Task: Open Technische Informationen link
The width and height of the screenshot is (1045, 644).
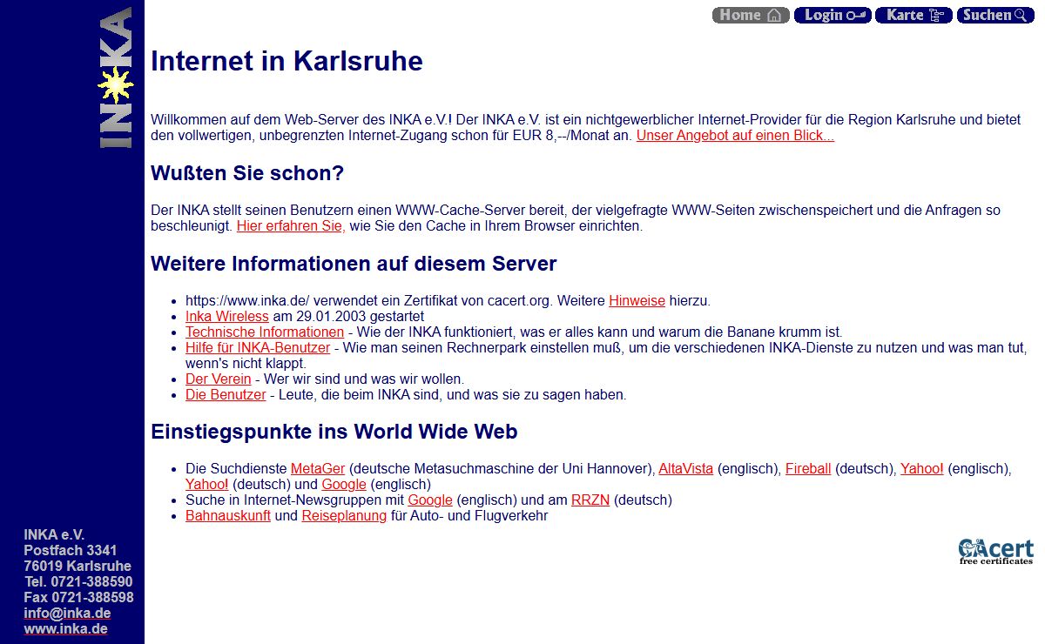Action: click(x=265, y=332)
